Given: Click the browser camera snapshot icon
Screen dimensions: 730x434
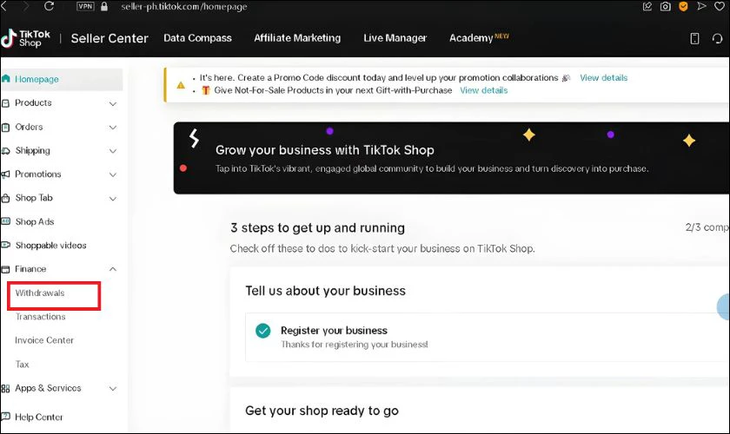Looking at the screenshot, I should pos(666,7).
